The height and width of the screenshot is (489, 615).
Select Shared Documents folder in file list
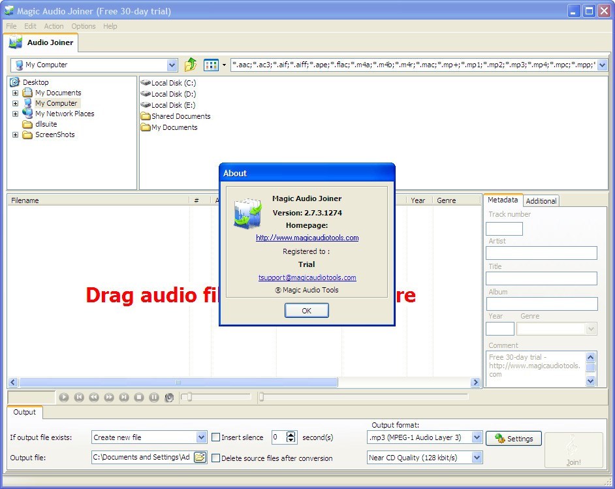[181, 116]
